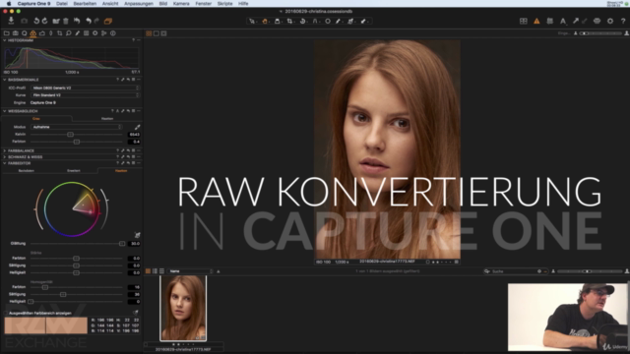Open the Modus Aufnahme dropdown

(x=77, y=127)
